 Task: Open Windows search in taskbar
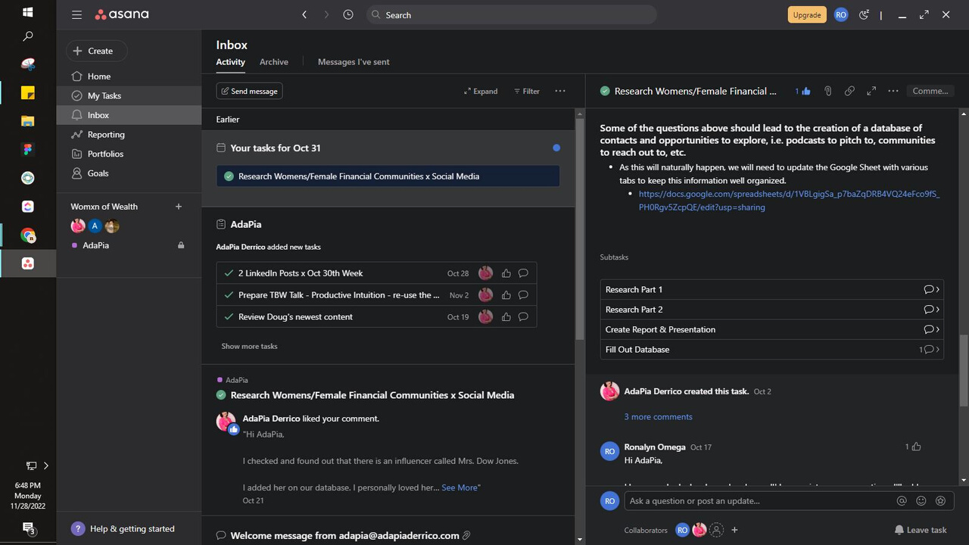[28, 36]
